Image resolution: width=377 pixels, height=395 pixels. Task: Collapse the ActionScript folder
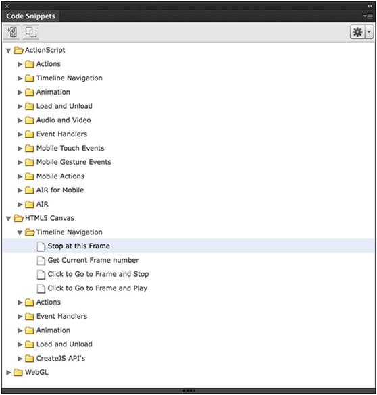click(x=8, y=51)
